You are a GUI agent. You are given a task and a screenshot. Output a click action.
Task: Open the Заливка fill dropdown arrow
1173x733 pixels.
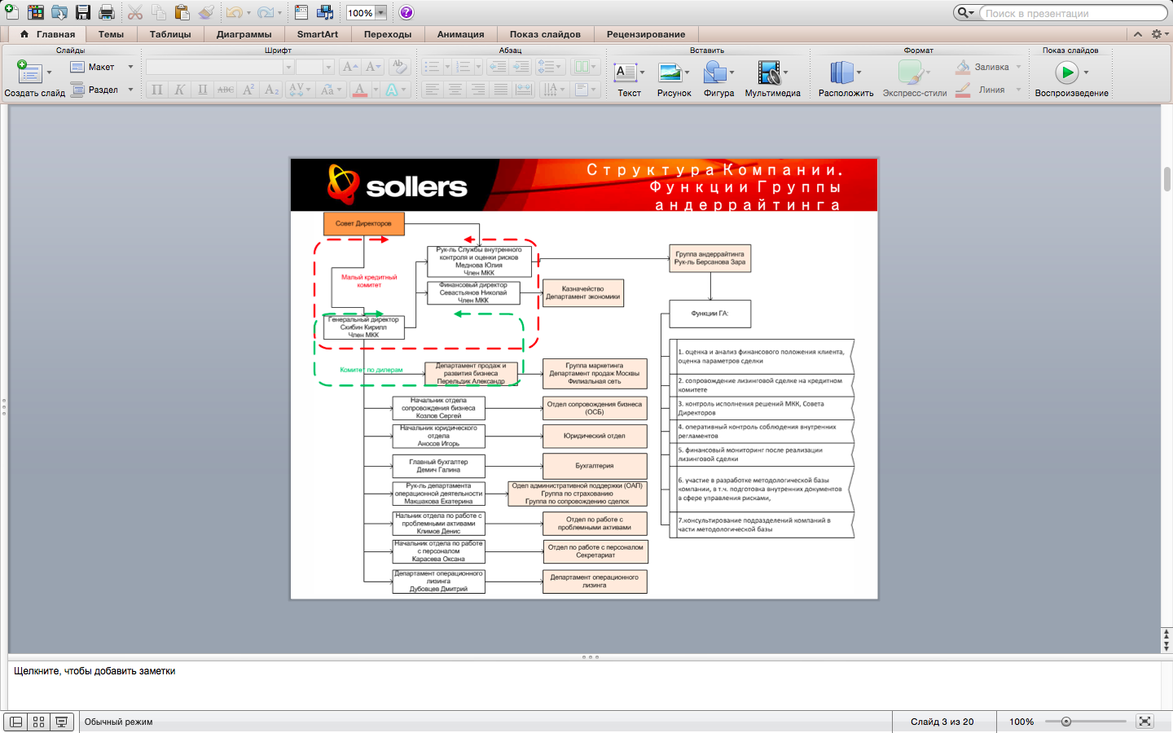pyautogui.click(x=1018, y=67)
